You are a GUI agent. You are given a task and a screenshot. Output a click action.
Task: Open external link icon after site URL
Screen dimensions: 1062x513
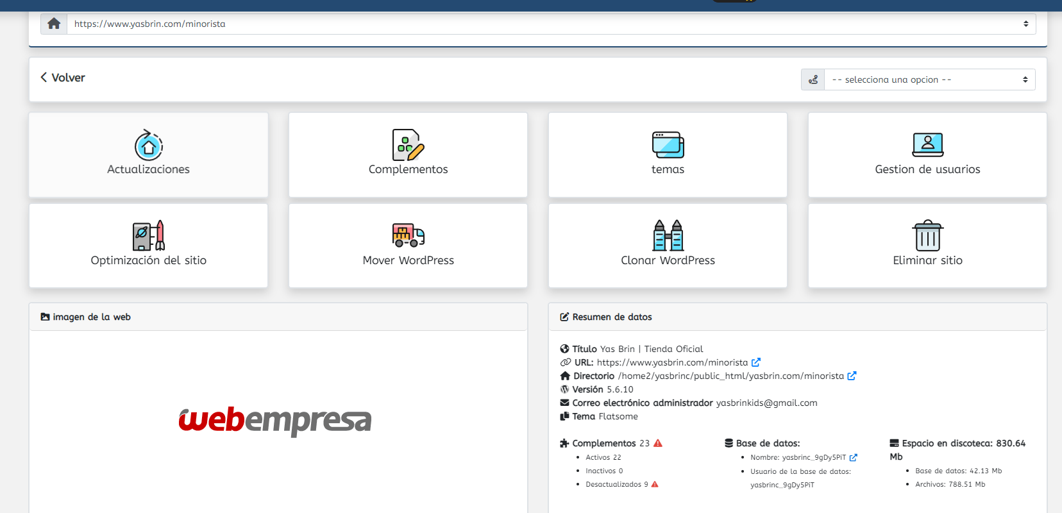[756, 362]
